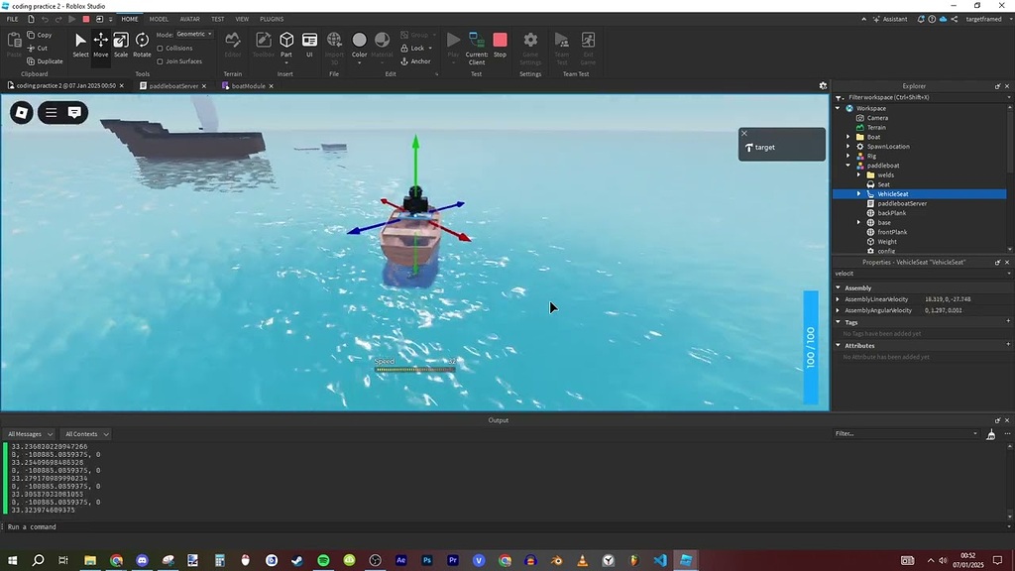Toggle the Anchor property on the selection
Image resolution: width=1015 pixels, height=571 pixels.
click(417, 60)
